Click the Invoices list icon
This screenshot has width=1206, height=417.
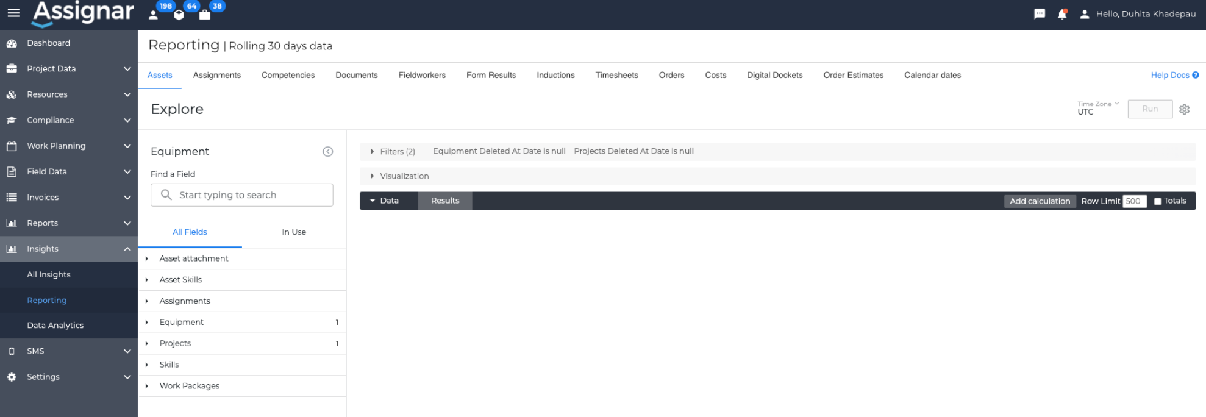(12, 198)
